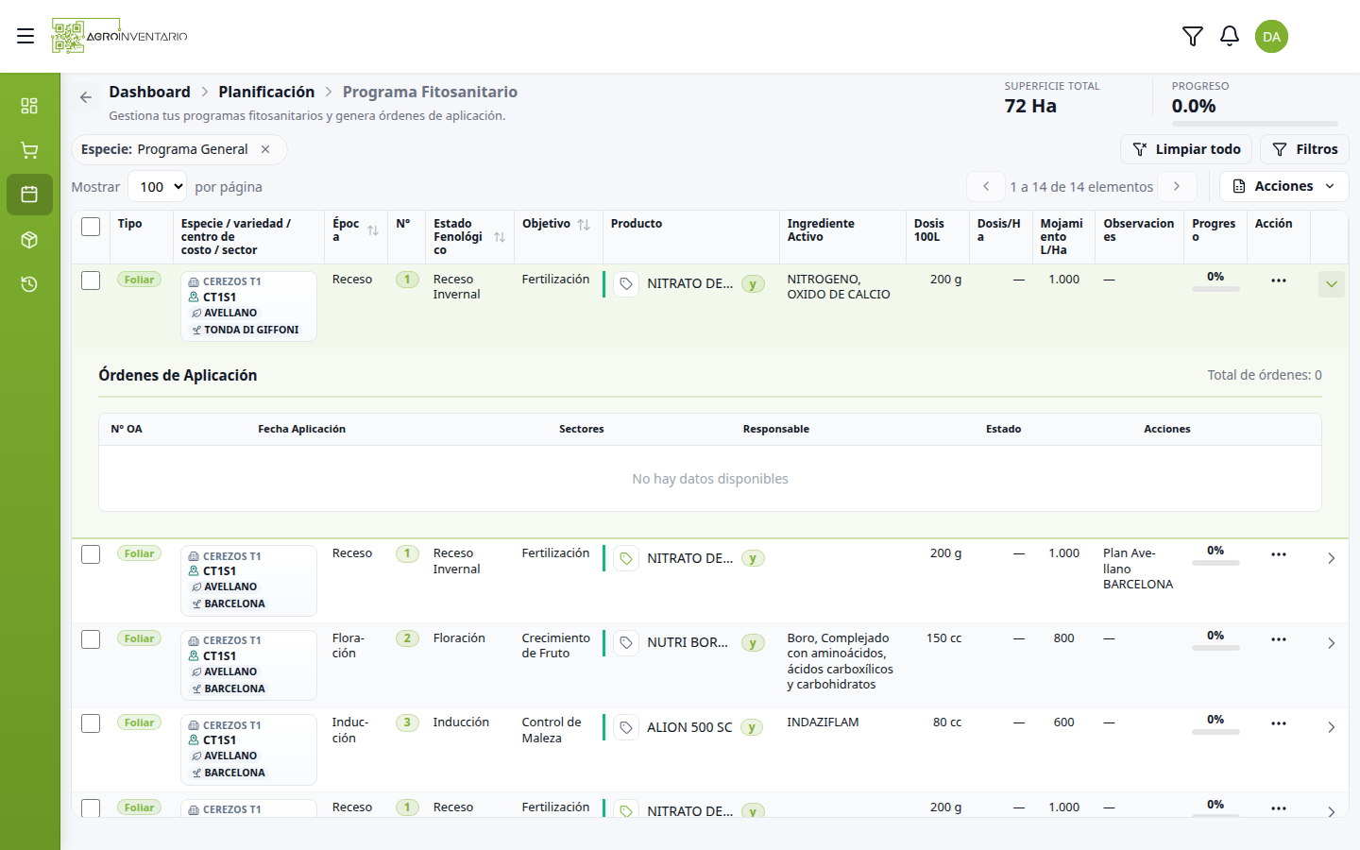
Task: Open the notifications bell
Action: pyautogui.click(x=1230, y=36)
